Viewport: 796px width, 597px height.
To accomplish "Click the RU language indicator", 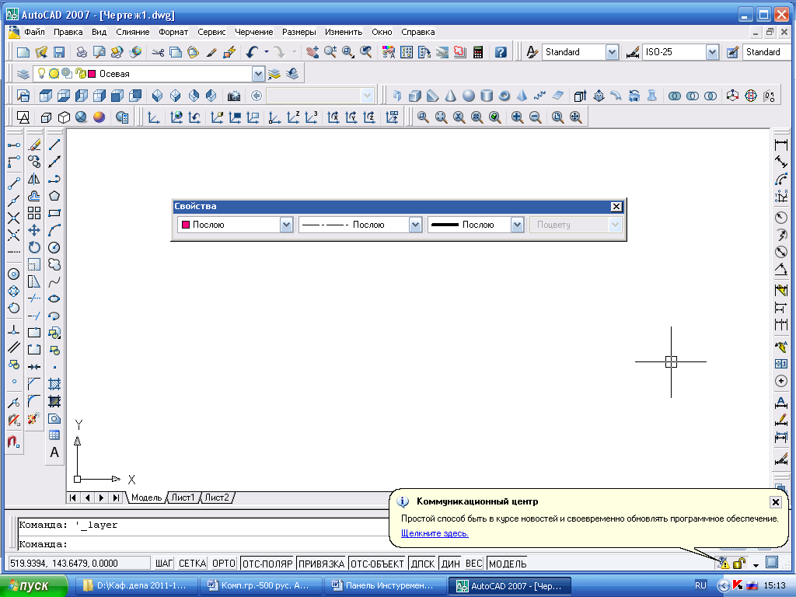I will pos(700,585).
